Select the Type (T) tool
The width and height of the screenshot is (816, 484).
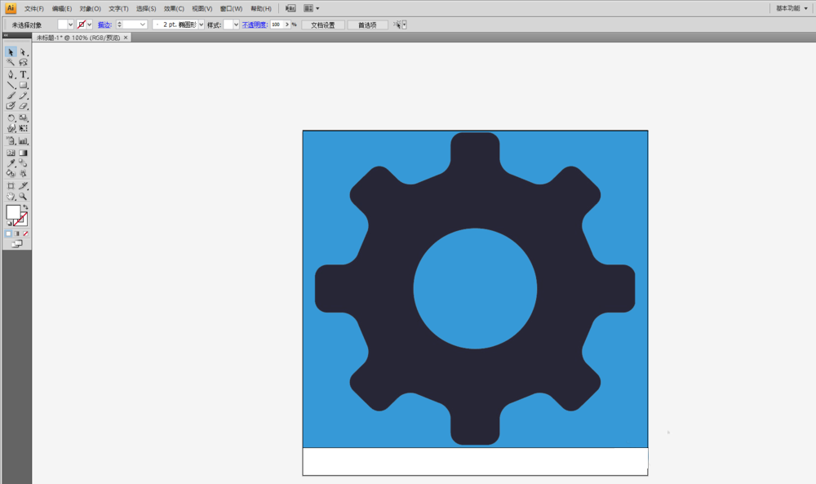[x=24, y=74]
